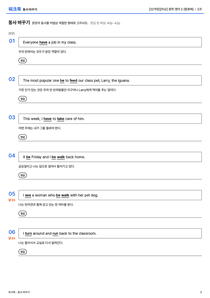
Task: Click the underlined word 'turn' in question 06
Action: point(28,234)
